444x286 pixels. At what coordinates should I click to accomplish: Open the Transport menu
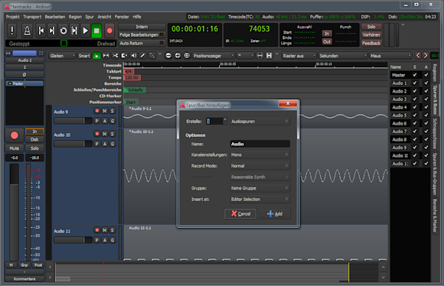[x=32, y=17]
